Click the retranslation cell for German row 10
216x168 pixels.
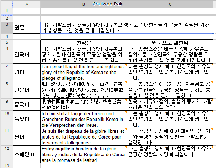tap(170, 119)
